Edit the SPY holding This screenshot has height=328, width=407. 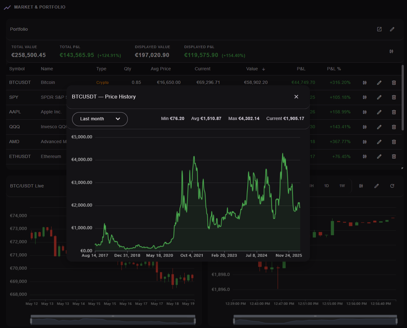tap(379, 97)
